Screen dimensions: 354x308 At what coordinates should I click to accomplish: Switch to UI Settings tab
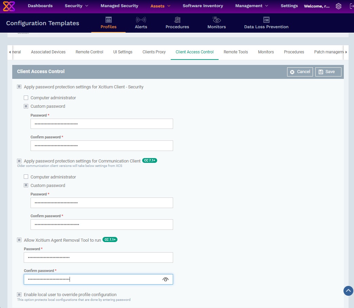(123, 52)
